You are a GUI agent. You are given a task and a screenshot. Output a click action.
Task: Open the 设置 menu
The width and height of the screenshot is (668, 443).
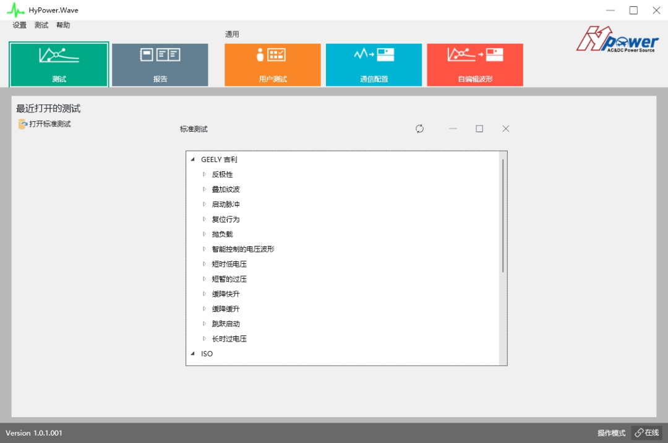(x=20, y=25)
